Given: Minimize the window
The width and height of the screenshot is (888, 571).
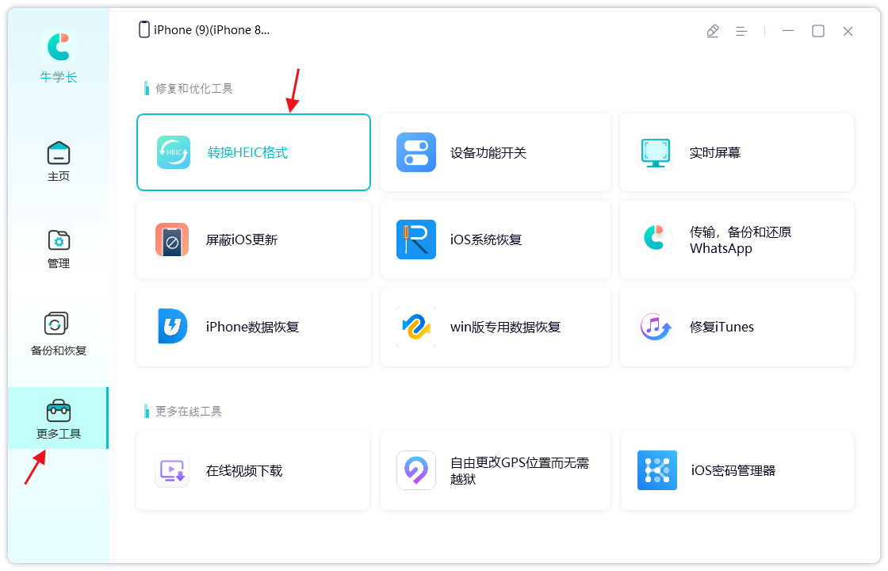Looking at the screenshot, I should pyautogui.click(x=788, y=31).
